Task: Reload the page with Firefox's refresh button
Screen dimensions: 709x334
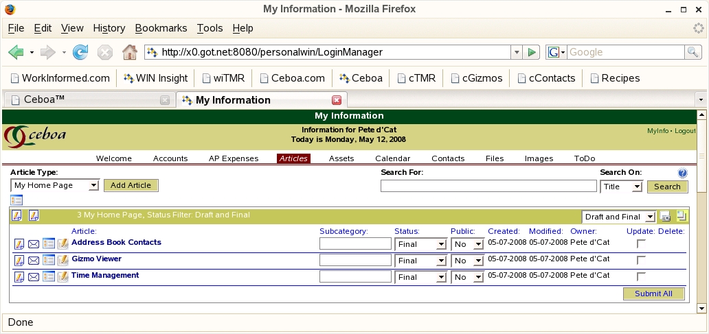Action: (80, 52)
